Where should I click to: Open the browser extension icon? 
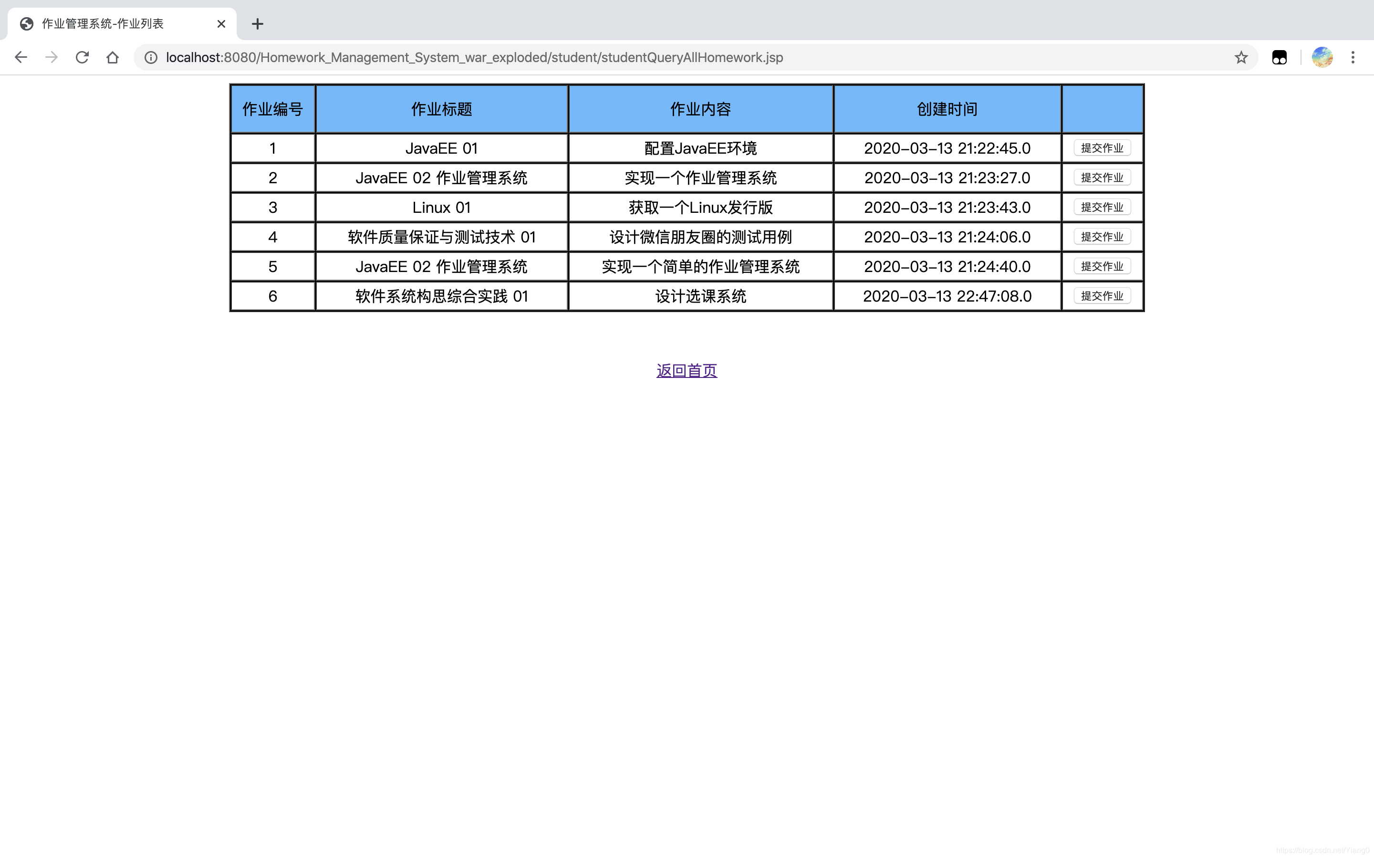[1279, 57]
